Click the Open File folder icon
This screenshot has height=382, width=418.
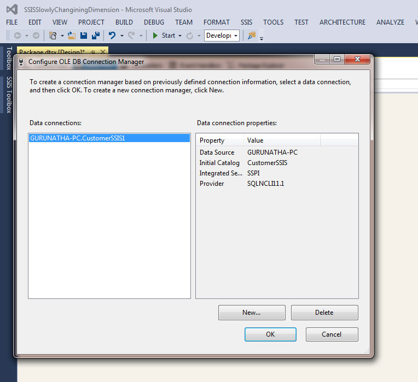click(72, 36)
